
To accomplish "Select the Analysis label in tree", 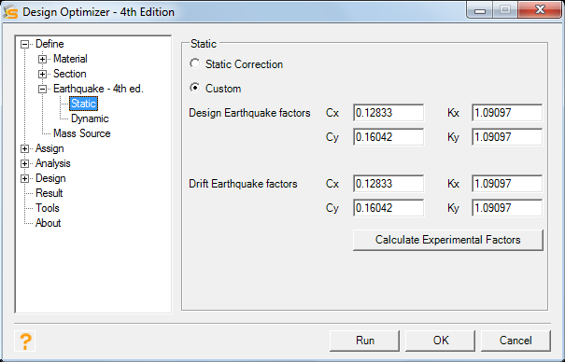I will pos(52,163).
